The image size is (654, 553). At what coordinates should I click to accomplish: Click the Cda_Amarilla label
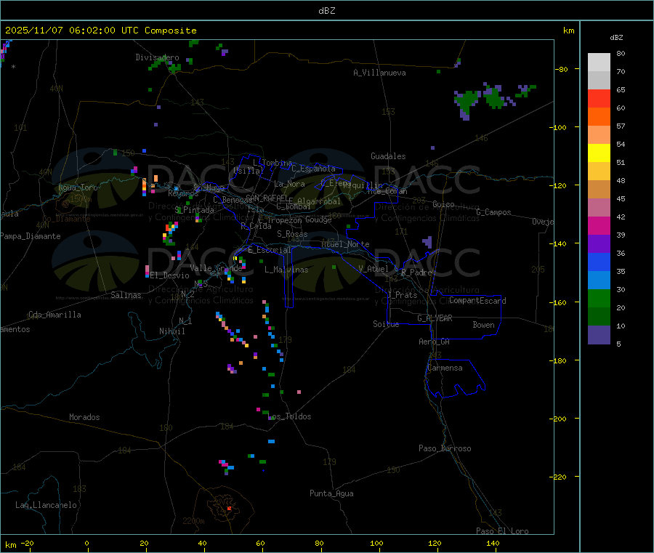click(54, 315)
